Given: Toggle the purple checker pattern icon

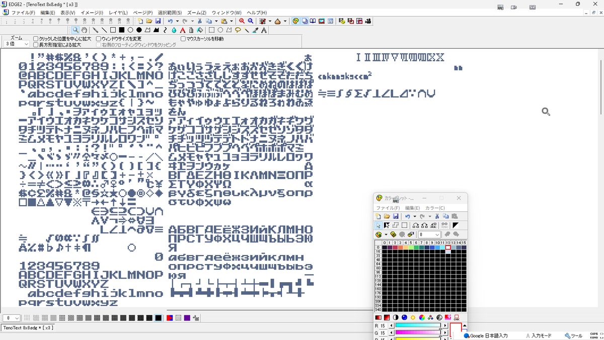Looking at the screenshot, I should point(187,318).
